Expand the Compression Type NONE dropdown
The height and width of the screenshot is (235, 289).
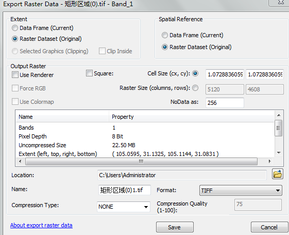[x=124, y=207]
